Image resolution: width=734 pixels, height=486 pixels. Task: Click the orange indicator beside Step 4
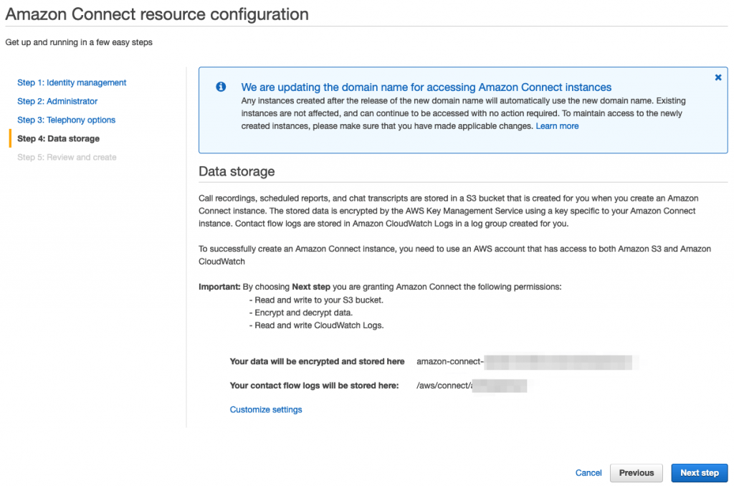(x=11, y=138)
